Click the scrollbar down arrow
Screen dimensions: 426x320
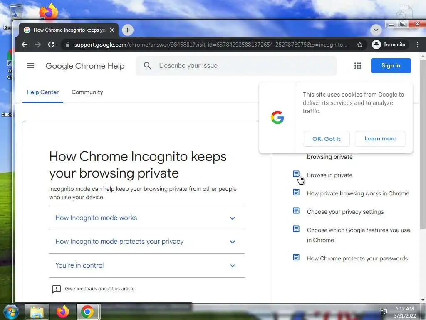coord(423,300)
